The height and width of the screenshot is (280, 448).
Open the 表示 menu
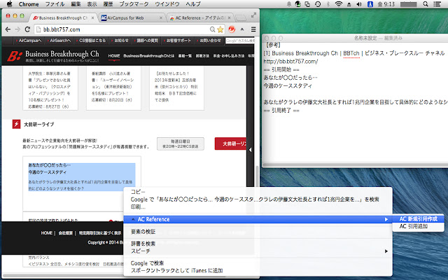click(92, 4)
